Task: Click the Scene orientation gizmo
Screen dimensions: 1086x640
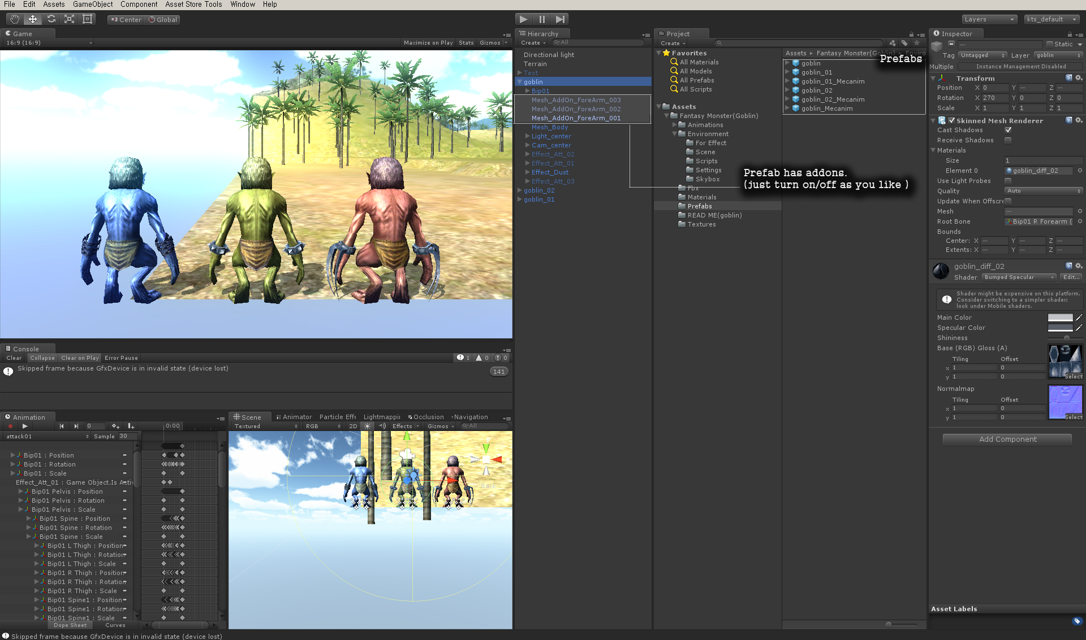Action: (x=485, y=460)
